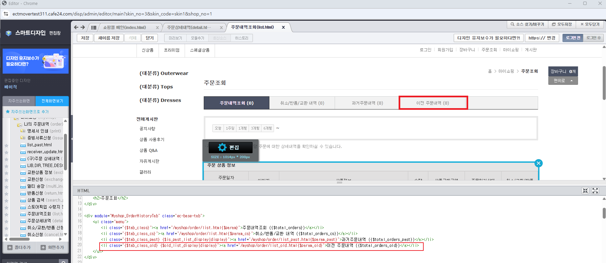
Task: Click the screen search magnifier button
Action: [x=63, y=262]
